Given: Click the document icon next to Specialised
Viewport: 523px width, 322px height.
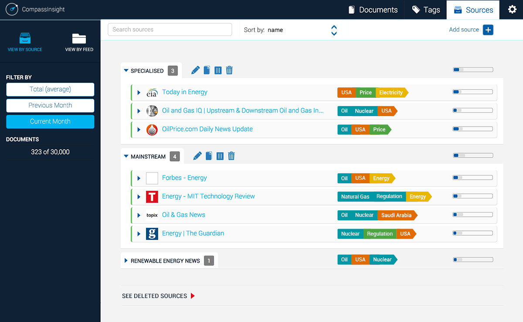Looking at the screenshot, I should [207, 70].
